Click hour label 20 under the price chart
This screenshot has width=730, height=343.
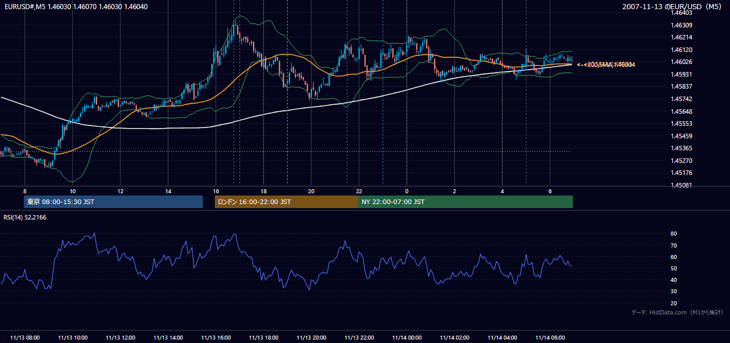click(311, 191)
